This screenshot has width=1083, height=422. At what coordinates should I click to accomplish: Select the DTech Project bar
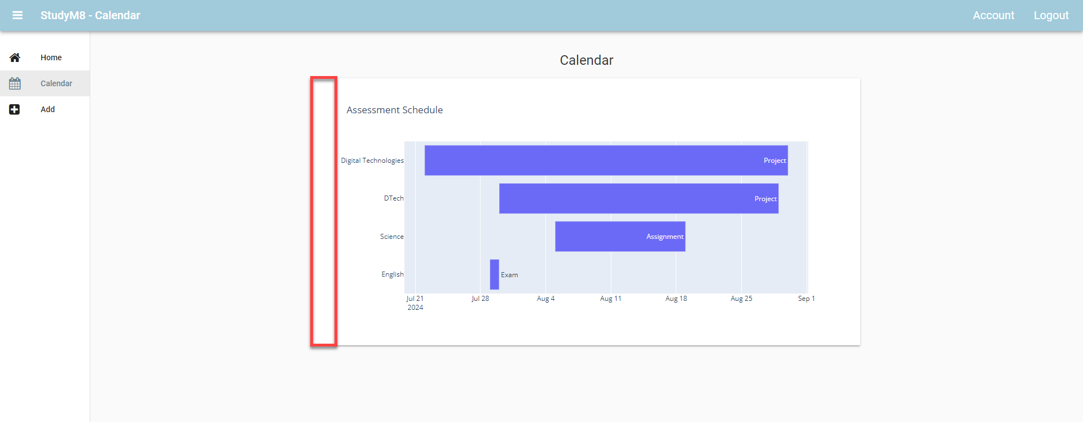tap(639, 198)
